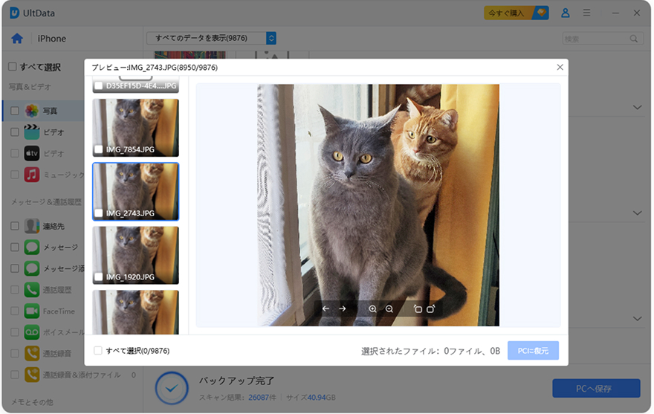
Task: Expand the lowest section chevron on the right
Action: pyautogui.click(x=637, y=318)
